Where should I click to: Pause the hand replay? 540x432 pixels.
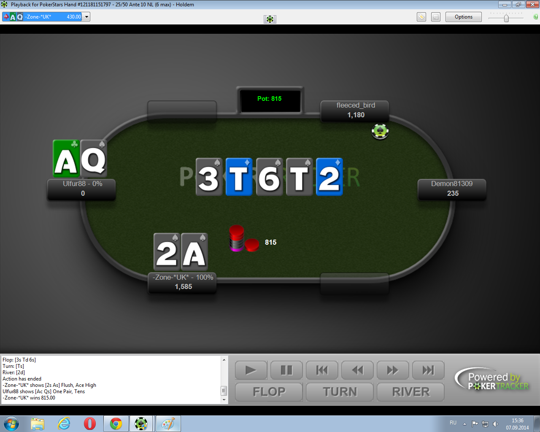coord(286,370)
